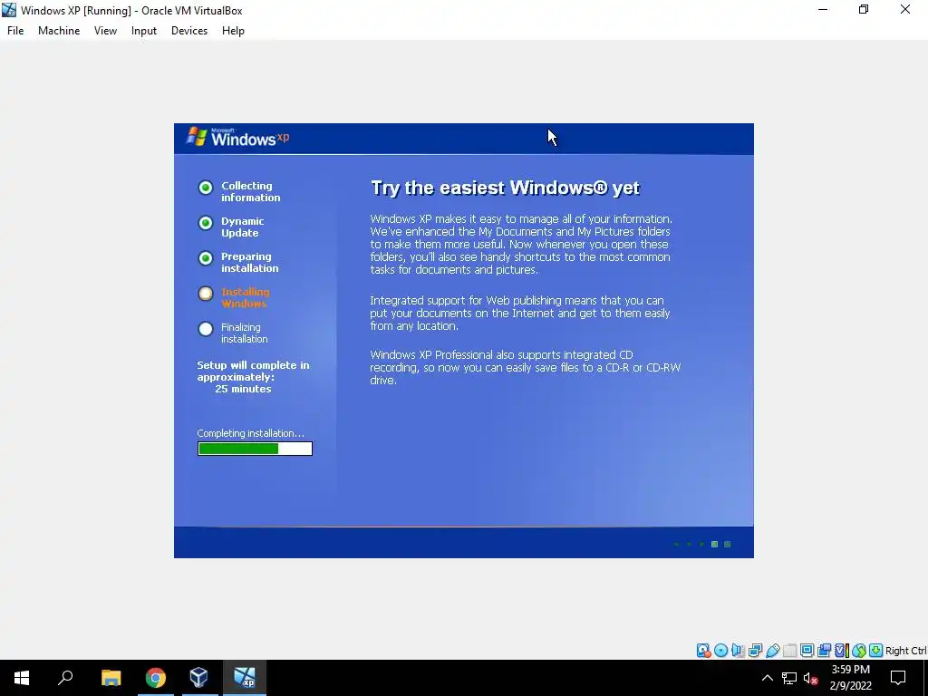Click the USB devices status icon
928x696 pixels.
tap(772, 651)
